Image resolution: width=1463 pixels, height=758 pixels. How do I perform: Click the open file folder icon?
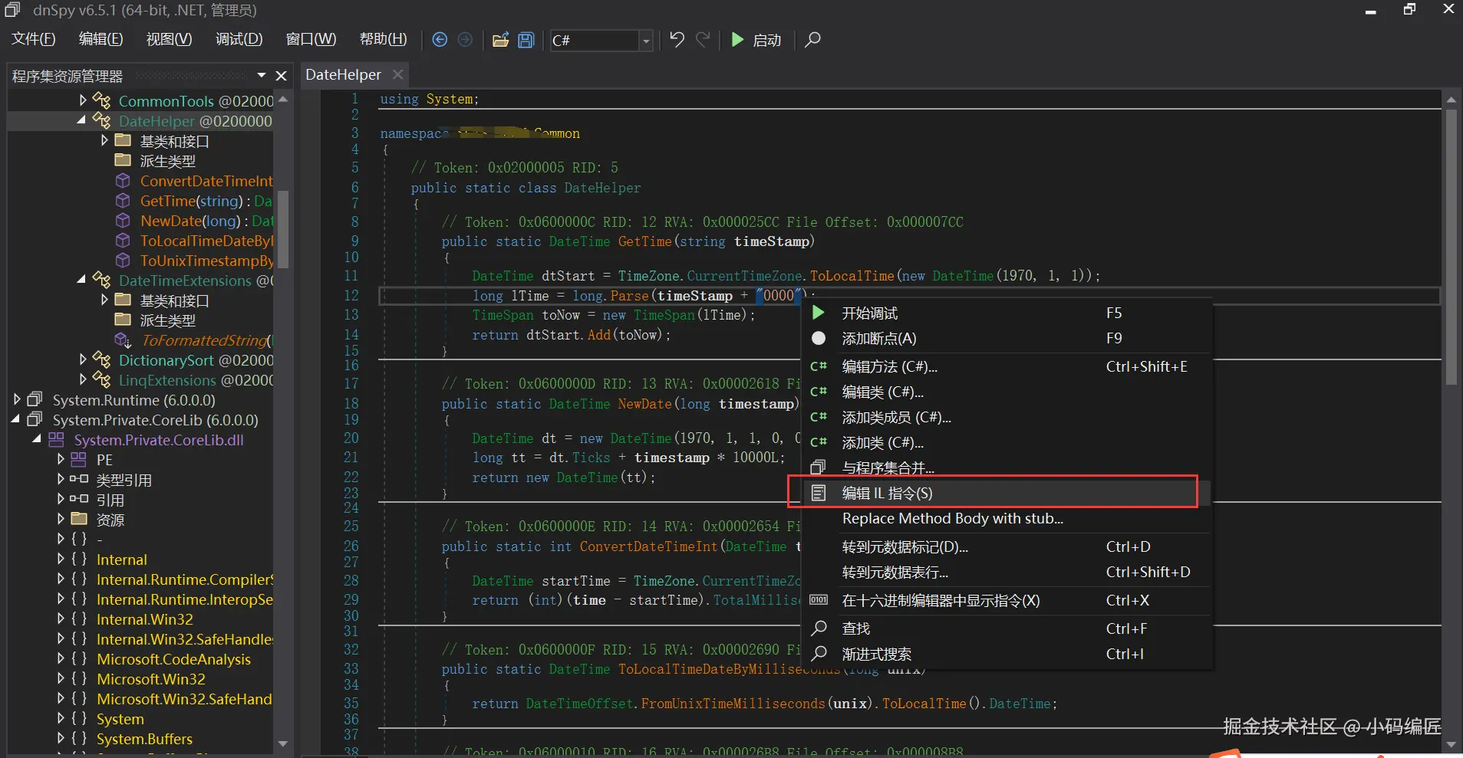pos(500,40)
